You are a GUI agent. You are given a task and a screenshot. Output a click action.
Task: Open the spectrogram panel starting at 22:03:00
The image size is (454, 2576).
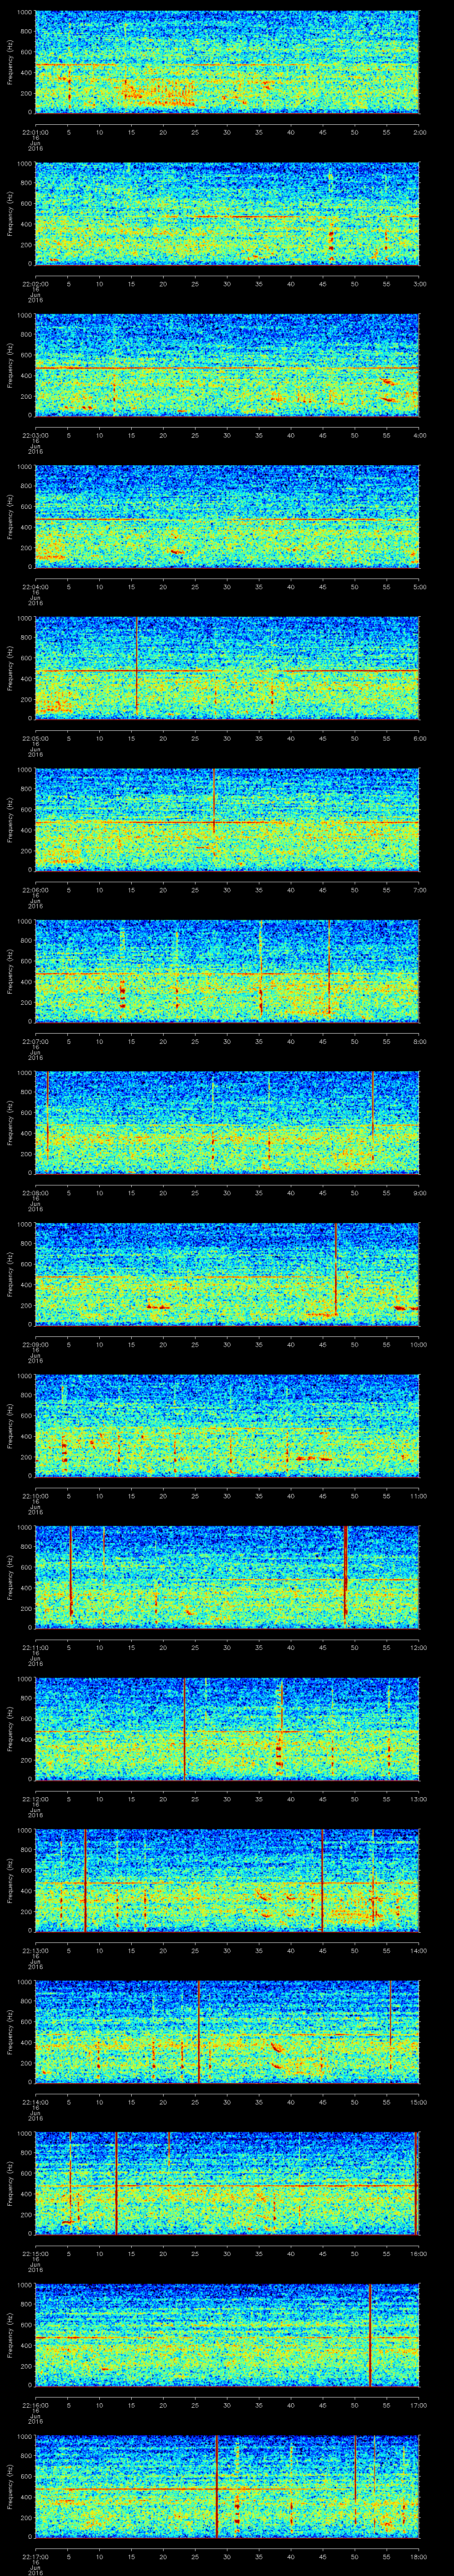tap(227, 365)
